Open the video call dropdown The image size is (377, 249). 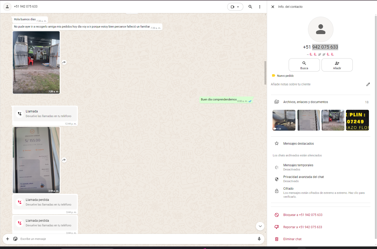(x=235, y=7)
